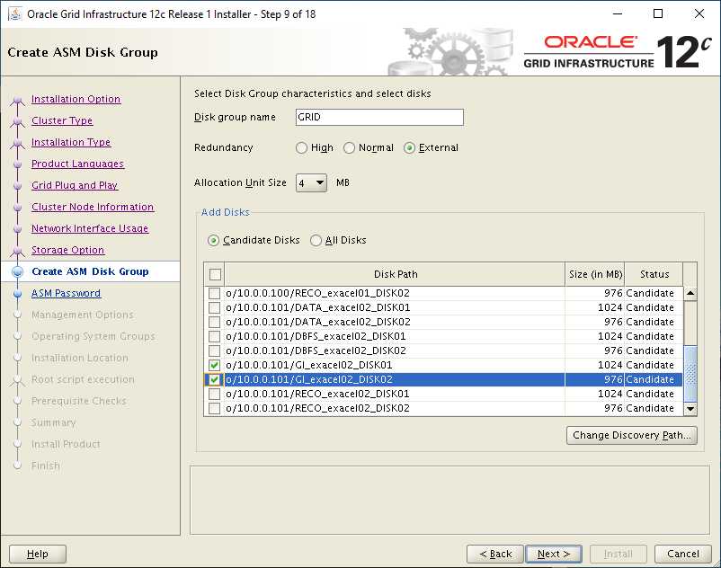
Task: Click the disk list scroll down arrow
Action: (690, 409)
